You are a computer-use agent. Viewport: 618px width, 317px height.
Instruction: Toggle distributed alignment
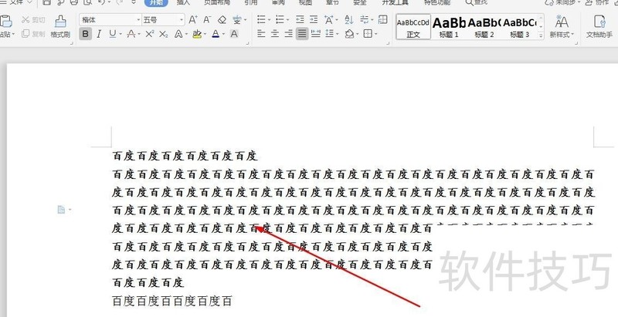click(x=316, y=34)
